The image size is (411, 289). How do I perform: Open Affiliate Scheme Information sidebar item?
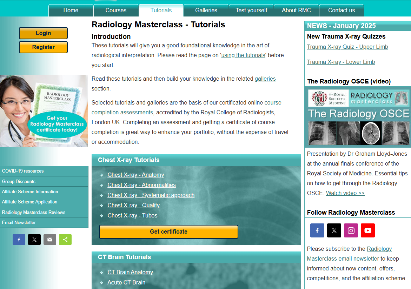click(x=44, y=192)
